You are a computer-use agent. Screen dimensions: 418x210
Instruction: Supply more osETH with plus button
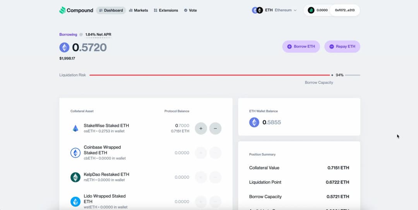[x=201, y=128]
